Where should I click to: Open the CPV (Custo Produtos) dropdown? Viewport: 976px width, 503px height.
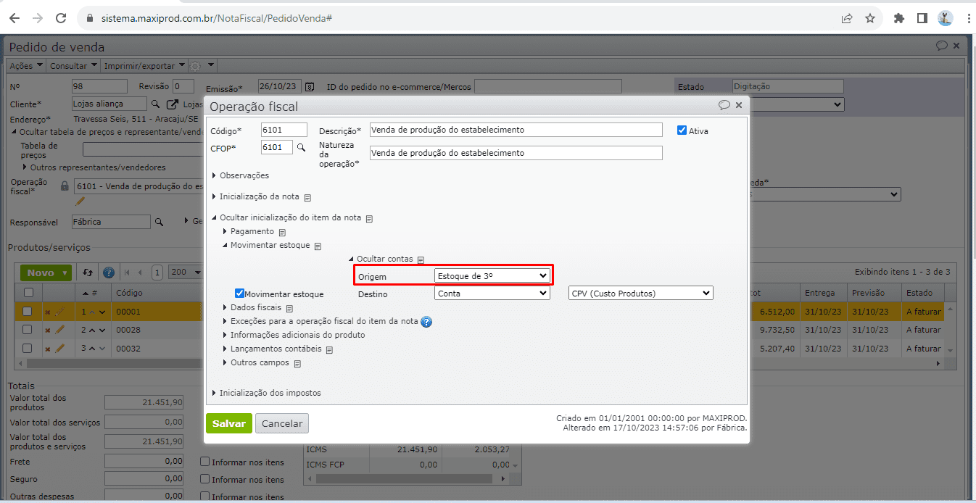[641, 293]
